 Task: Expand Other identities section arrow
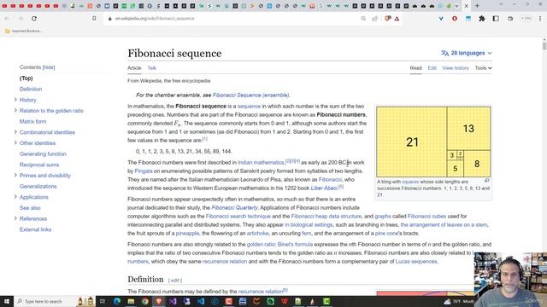pyautogui.click(x=15, y=142)
